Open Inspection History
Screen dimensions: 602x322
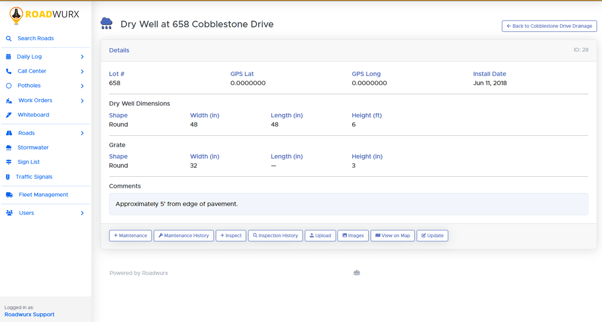(x=275, y=235)
